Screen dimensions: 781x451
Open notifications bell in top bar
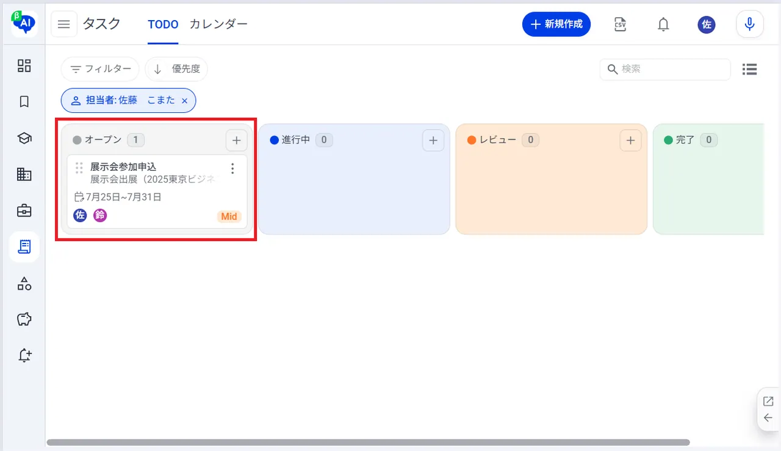click(663, 24)
